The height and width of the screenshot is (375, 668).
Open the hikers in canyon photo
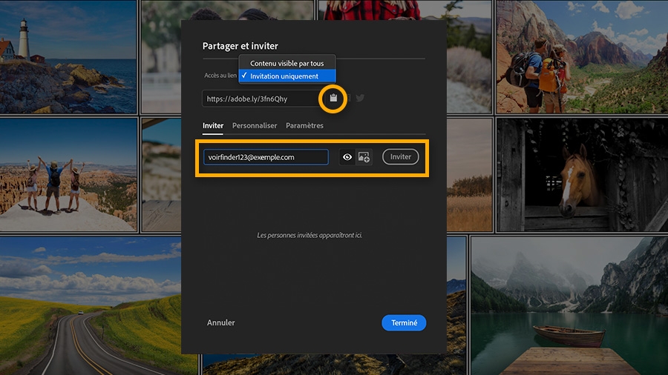click(582, 56)
